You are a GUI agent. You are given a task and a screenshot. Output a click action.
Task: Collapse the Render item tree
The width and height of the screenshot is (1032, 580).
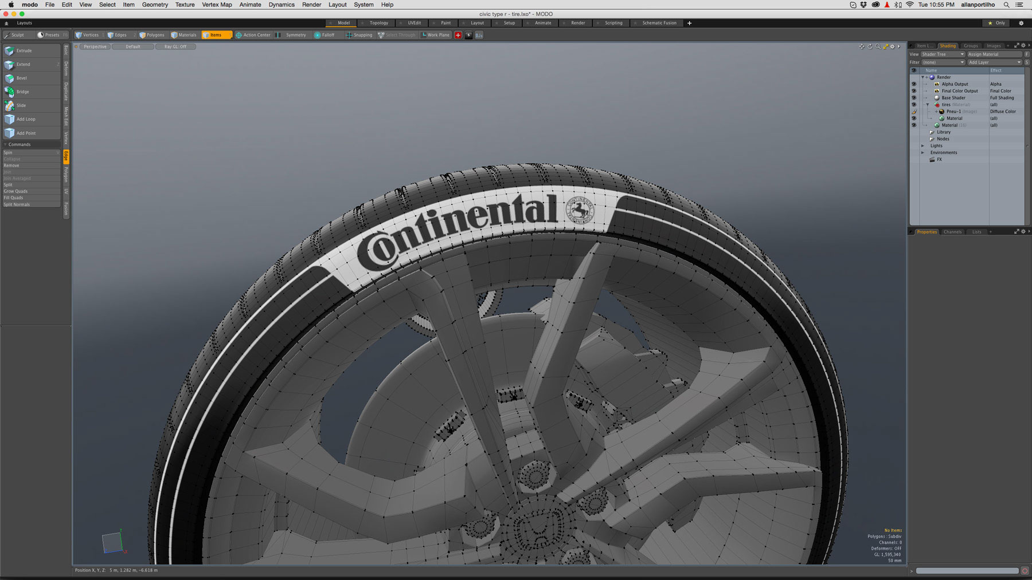click(x=924, y=77)
